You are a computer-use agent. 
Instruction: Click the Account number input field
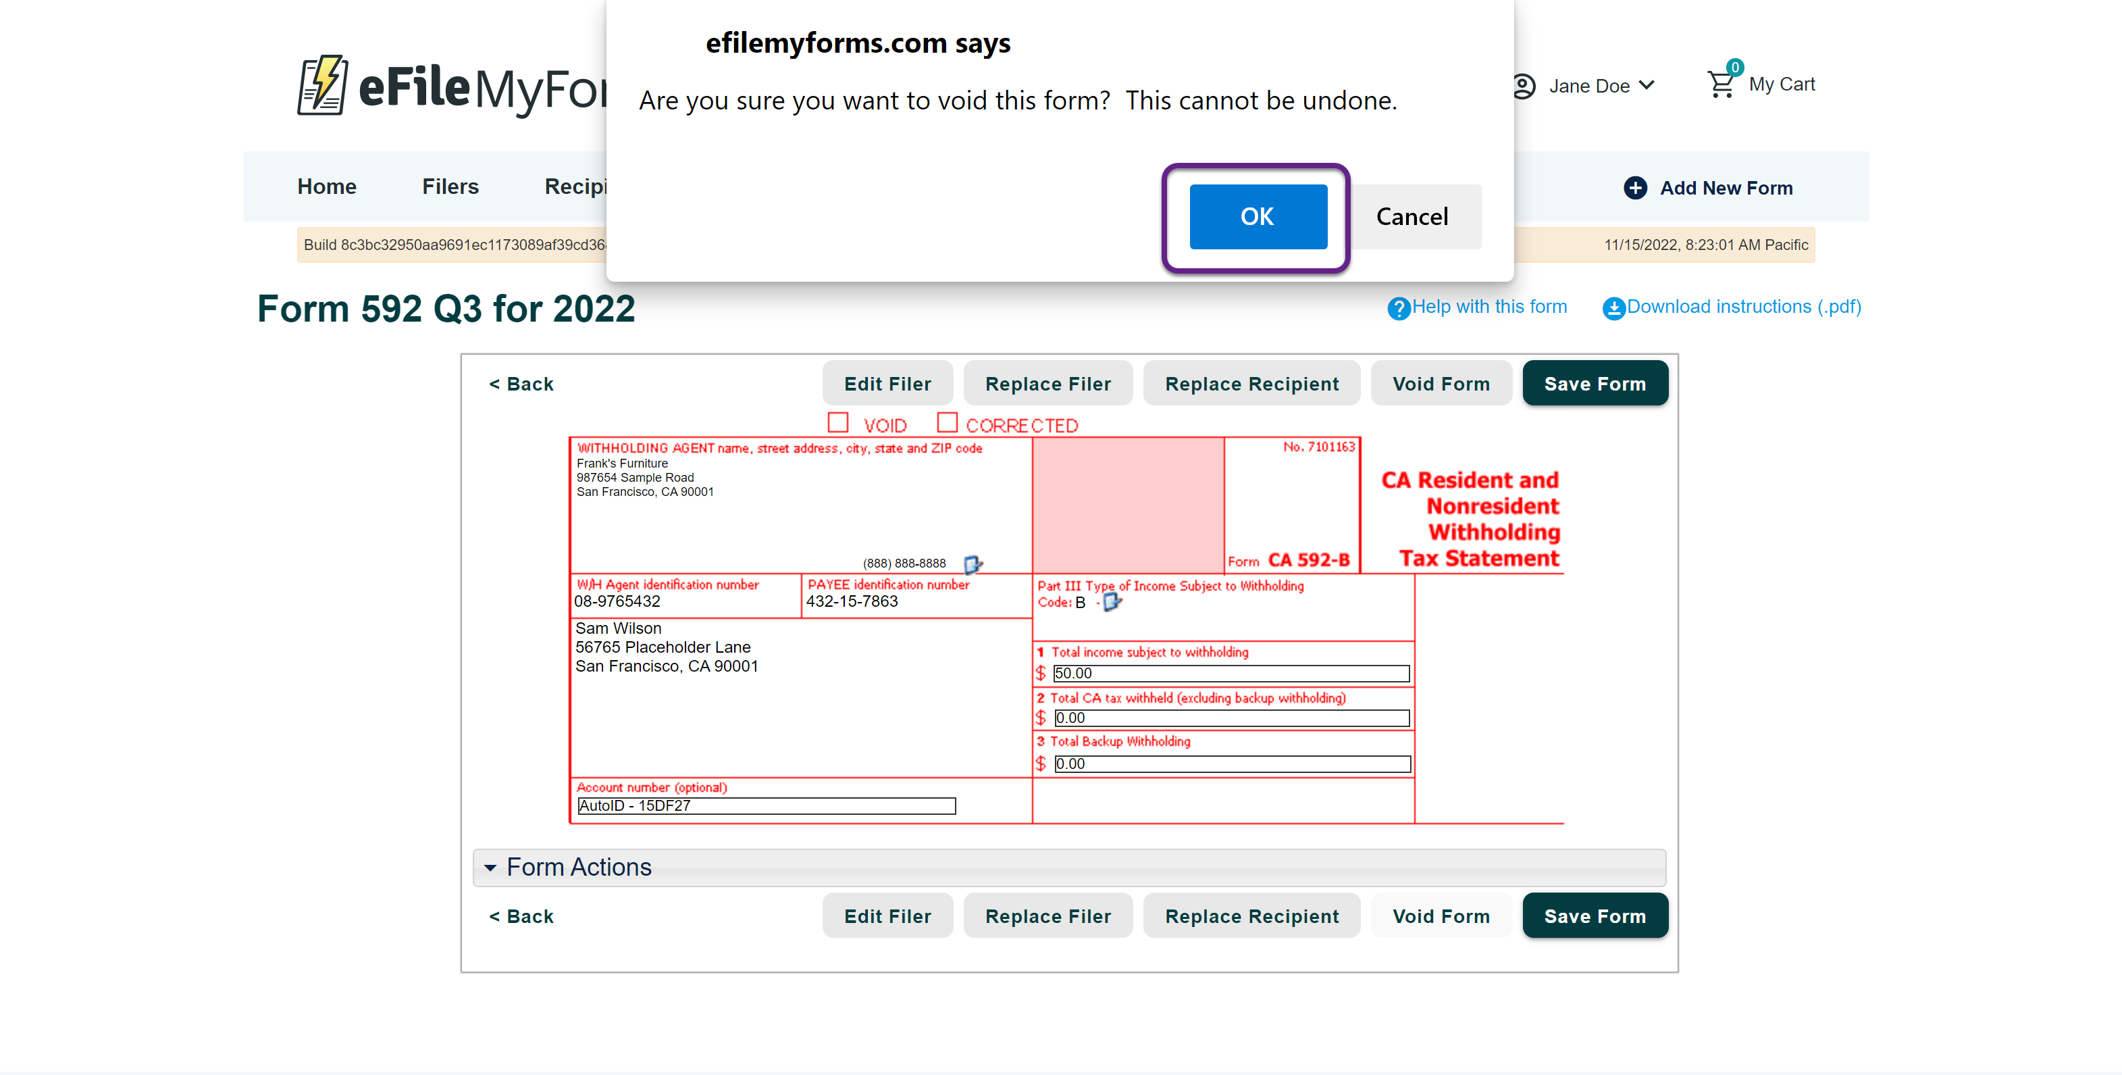[x=766, y=805]
